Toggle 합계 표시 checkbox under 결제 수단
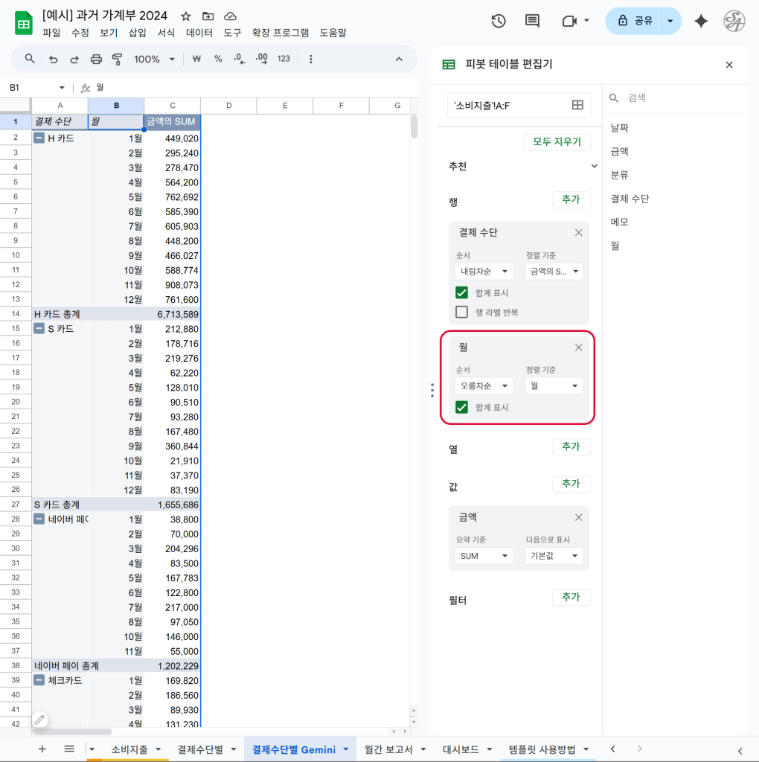The height and width of the screenshot is (762, 759). coord(462,293)
